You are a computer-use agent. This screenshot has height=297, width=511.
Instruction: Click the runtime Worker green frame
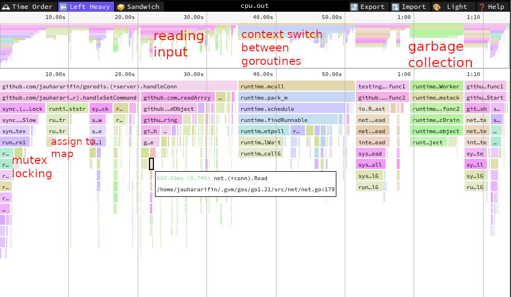point(437,86)
